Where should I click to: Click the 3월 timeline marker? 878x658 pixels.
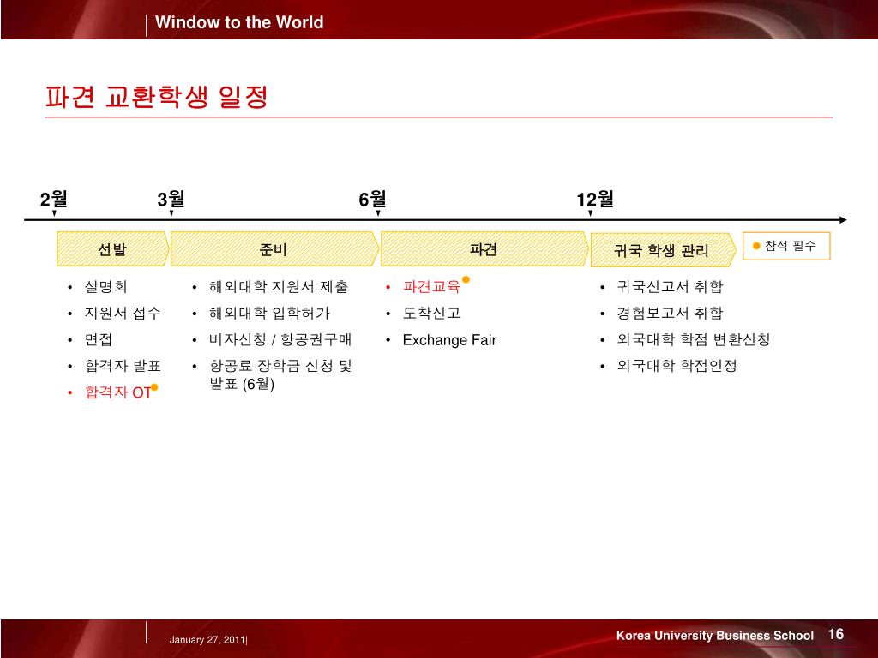171,199
